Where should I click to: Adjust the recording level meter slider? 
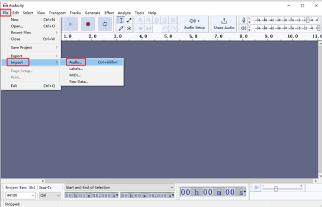[x=308, y=20]
